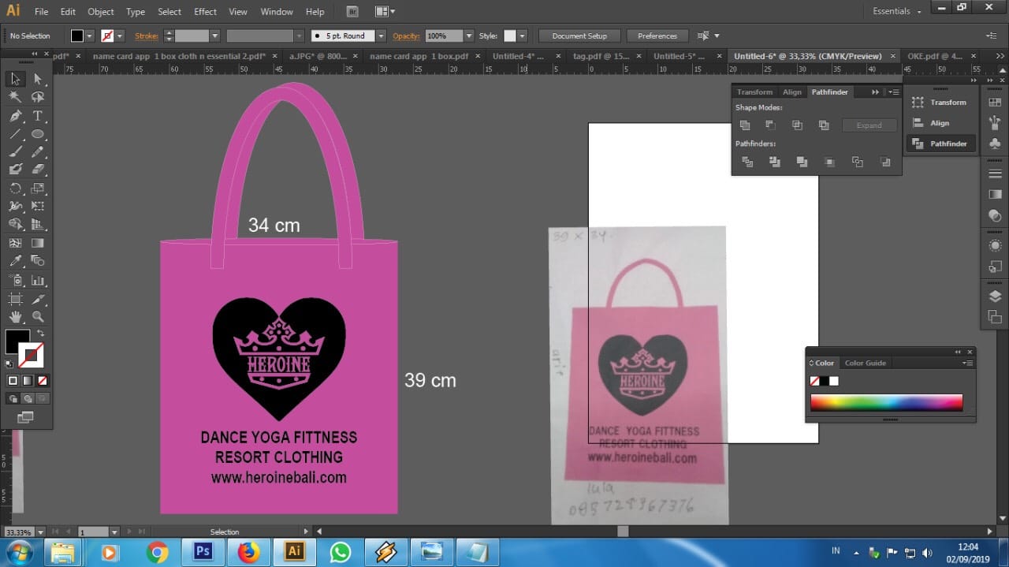Select the Selection tool (black arrow)
The image size is (1009, 567).
(15, 79)
